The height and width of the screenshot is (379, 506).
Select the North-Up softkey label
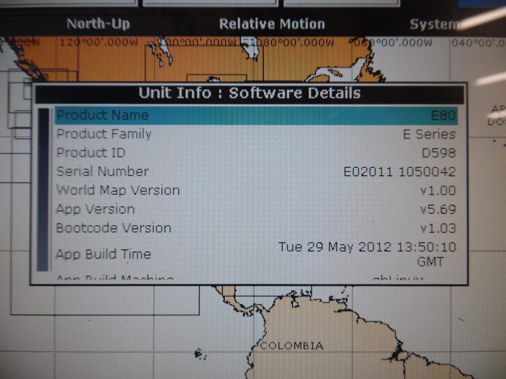[x=98, y=24]
